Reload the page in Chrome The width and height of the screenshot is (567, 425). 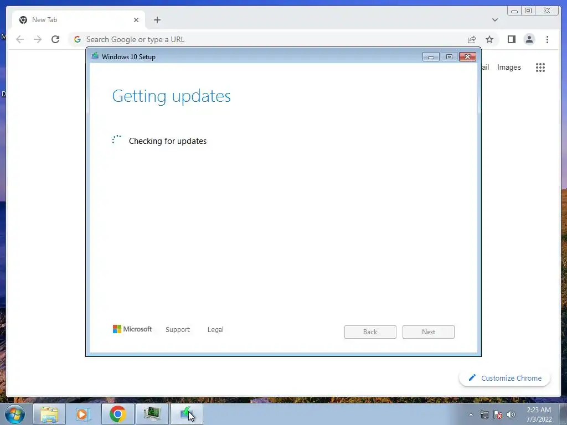point(55,39)
